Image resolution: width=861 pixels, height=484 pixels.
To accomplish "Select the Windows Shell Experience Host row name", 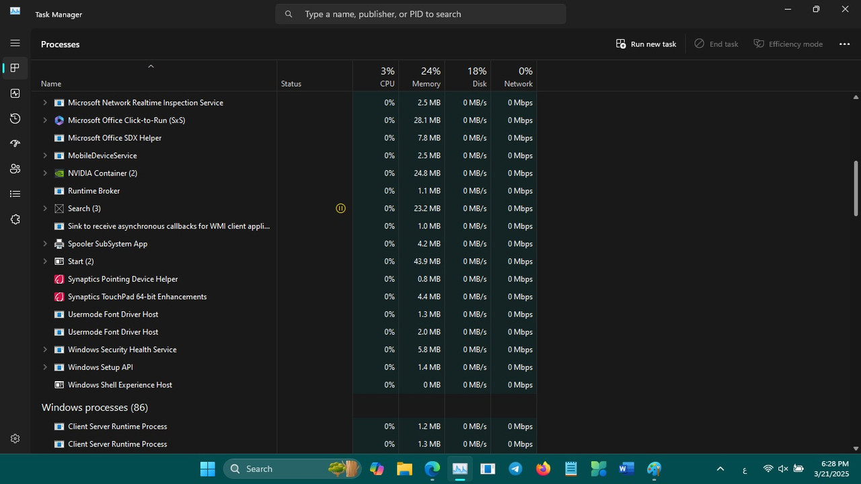I will click(120, 385).
